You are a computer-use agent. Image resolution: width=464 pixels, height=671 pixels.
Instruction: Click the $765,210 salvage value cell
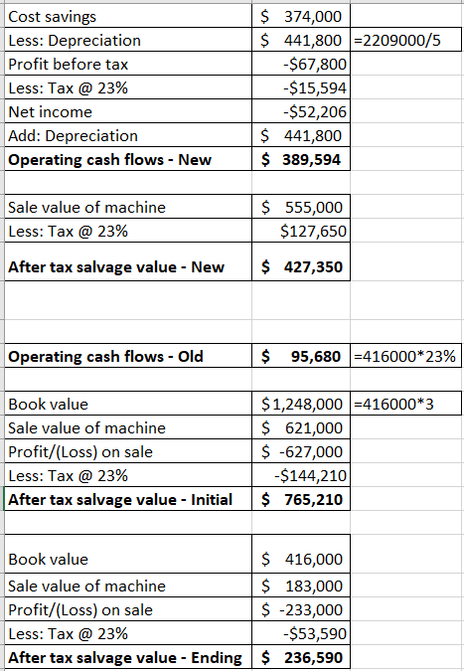point(301,499)
